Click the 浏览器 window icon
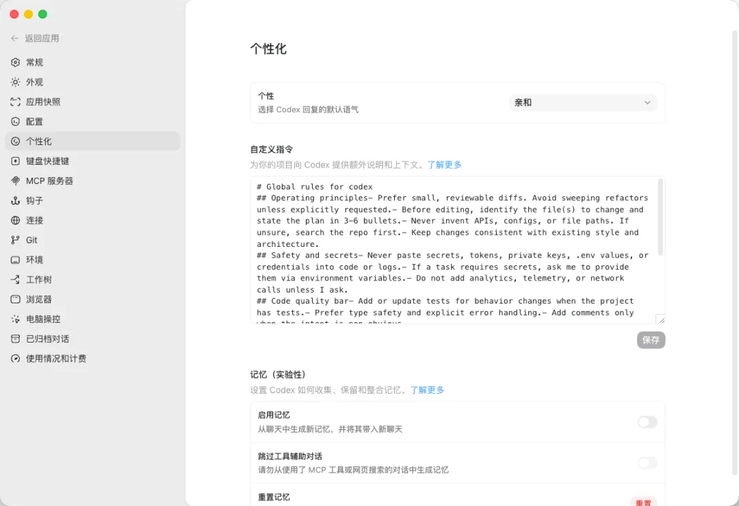 16,299
